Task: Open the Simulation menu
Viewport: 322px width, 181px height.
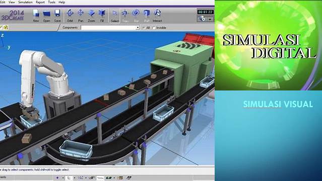Action: pos(25,2)
